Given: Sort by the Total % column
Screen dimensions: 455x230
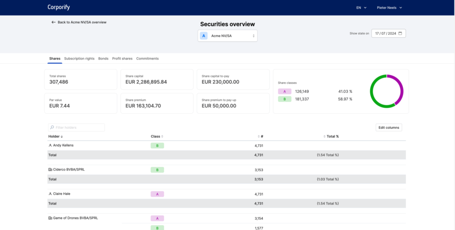Looking at the screenshot, I should (331, 136).
